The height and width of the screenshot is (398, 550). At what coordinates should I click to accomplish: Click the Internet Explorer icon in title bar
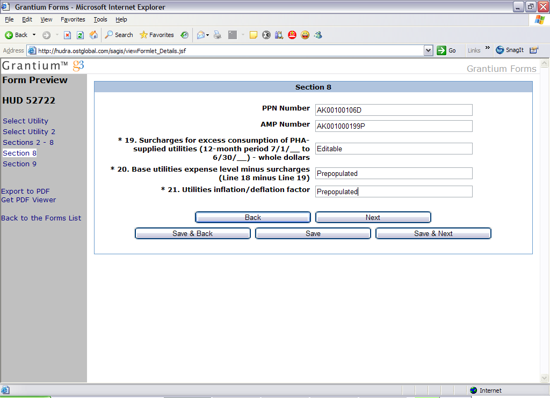[5, 6]
